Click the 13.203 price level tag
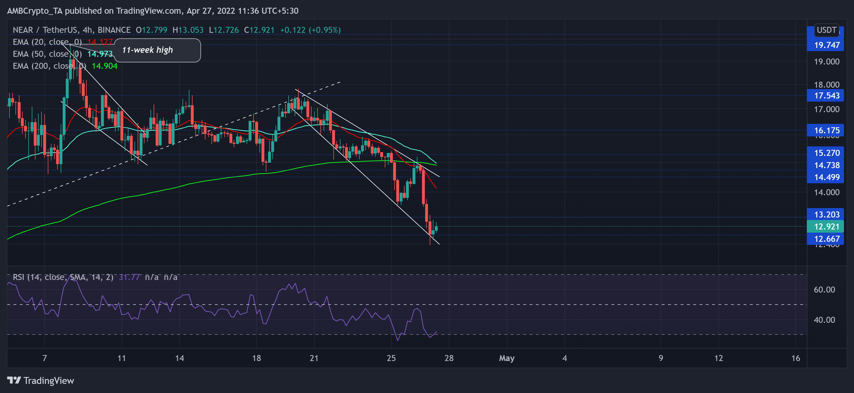 point(825,214)
